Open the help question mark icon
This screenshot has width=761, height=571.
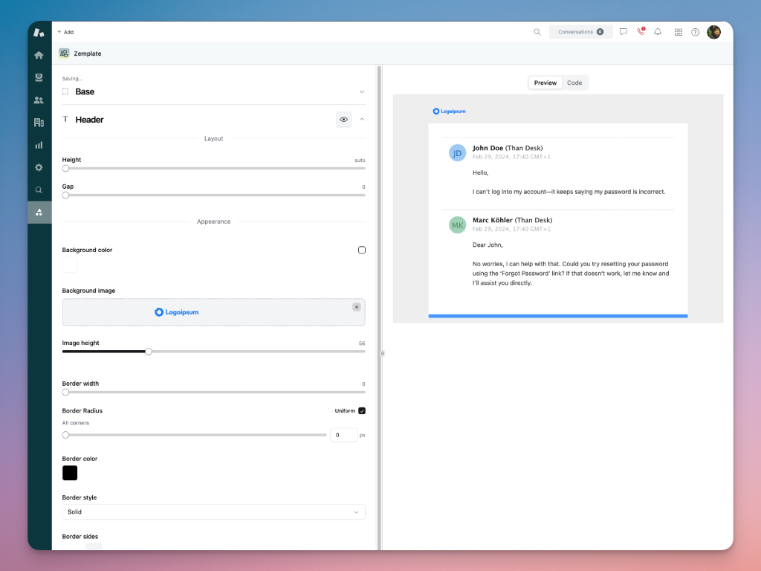pyautogui.click(x=696, y=32)
